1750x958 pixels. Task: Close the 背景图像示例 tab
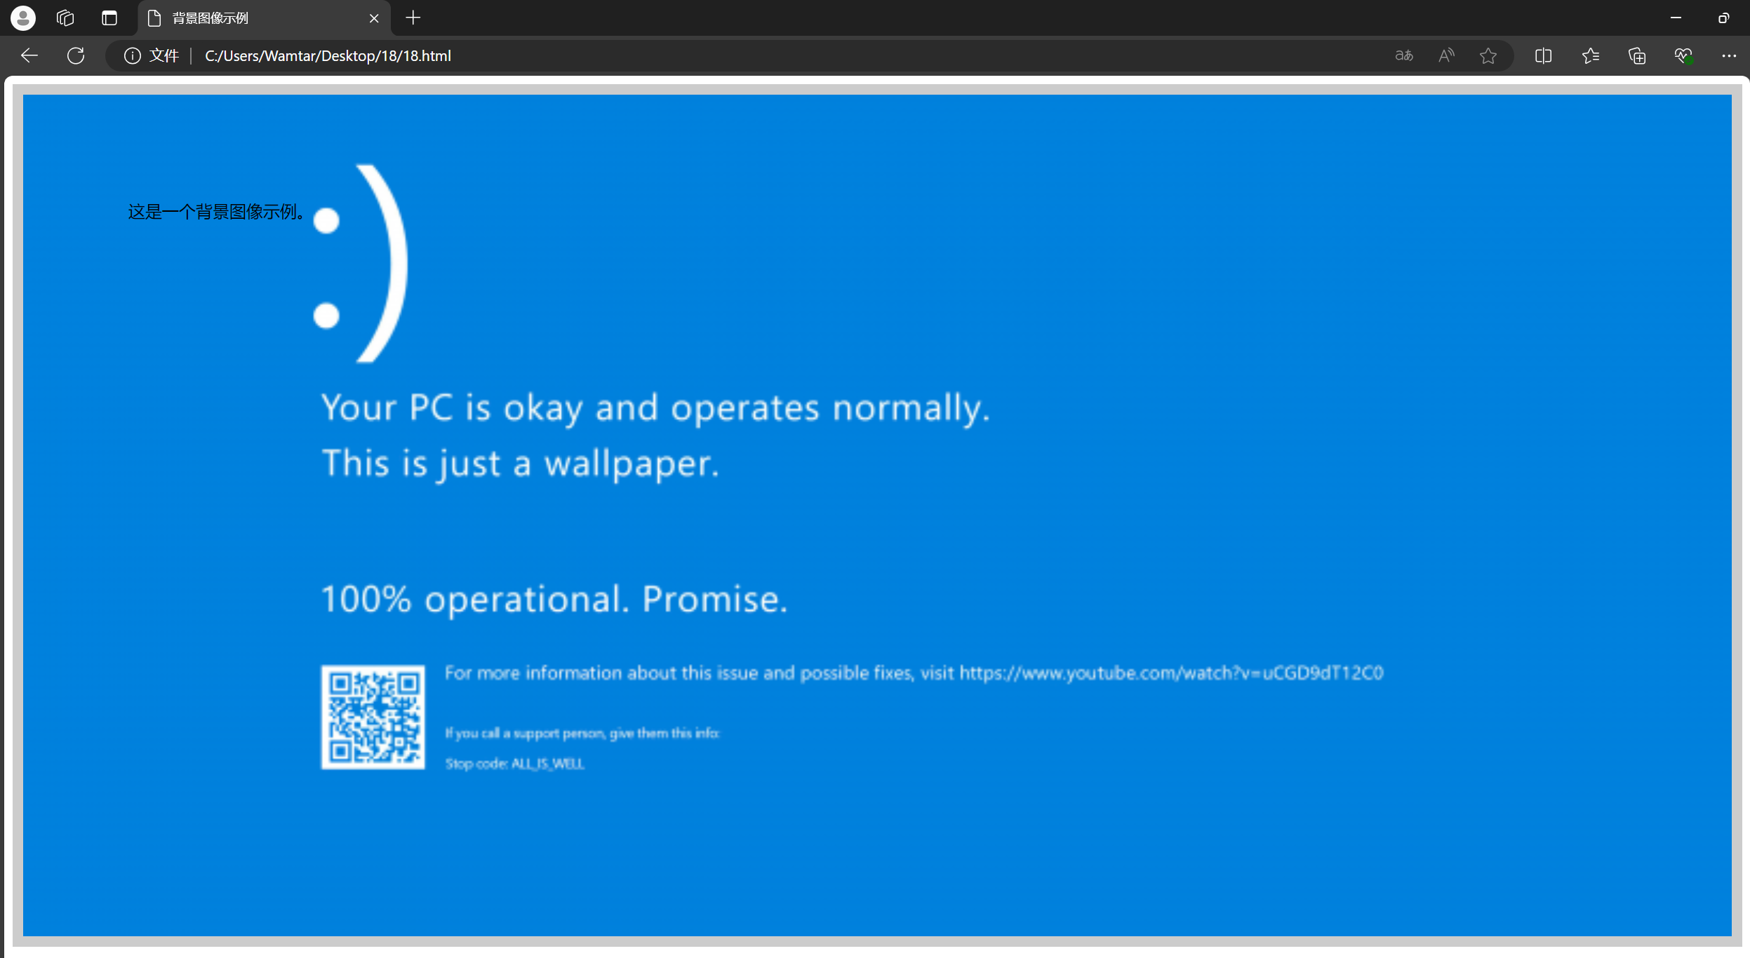[374, 18]
